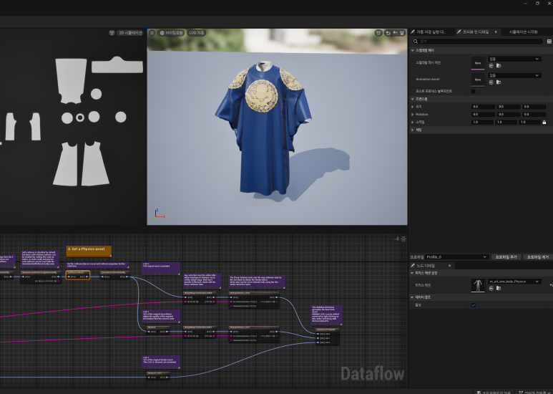Screen dimensions: 553x394
Task: Click the rightmost garment icon in viewport toolbar
Action: pyautogui.click(x=402, y=33)
